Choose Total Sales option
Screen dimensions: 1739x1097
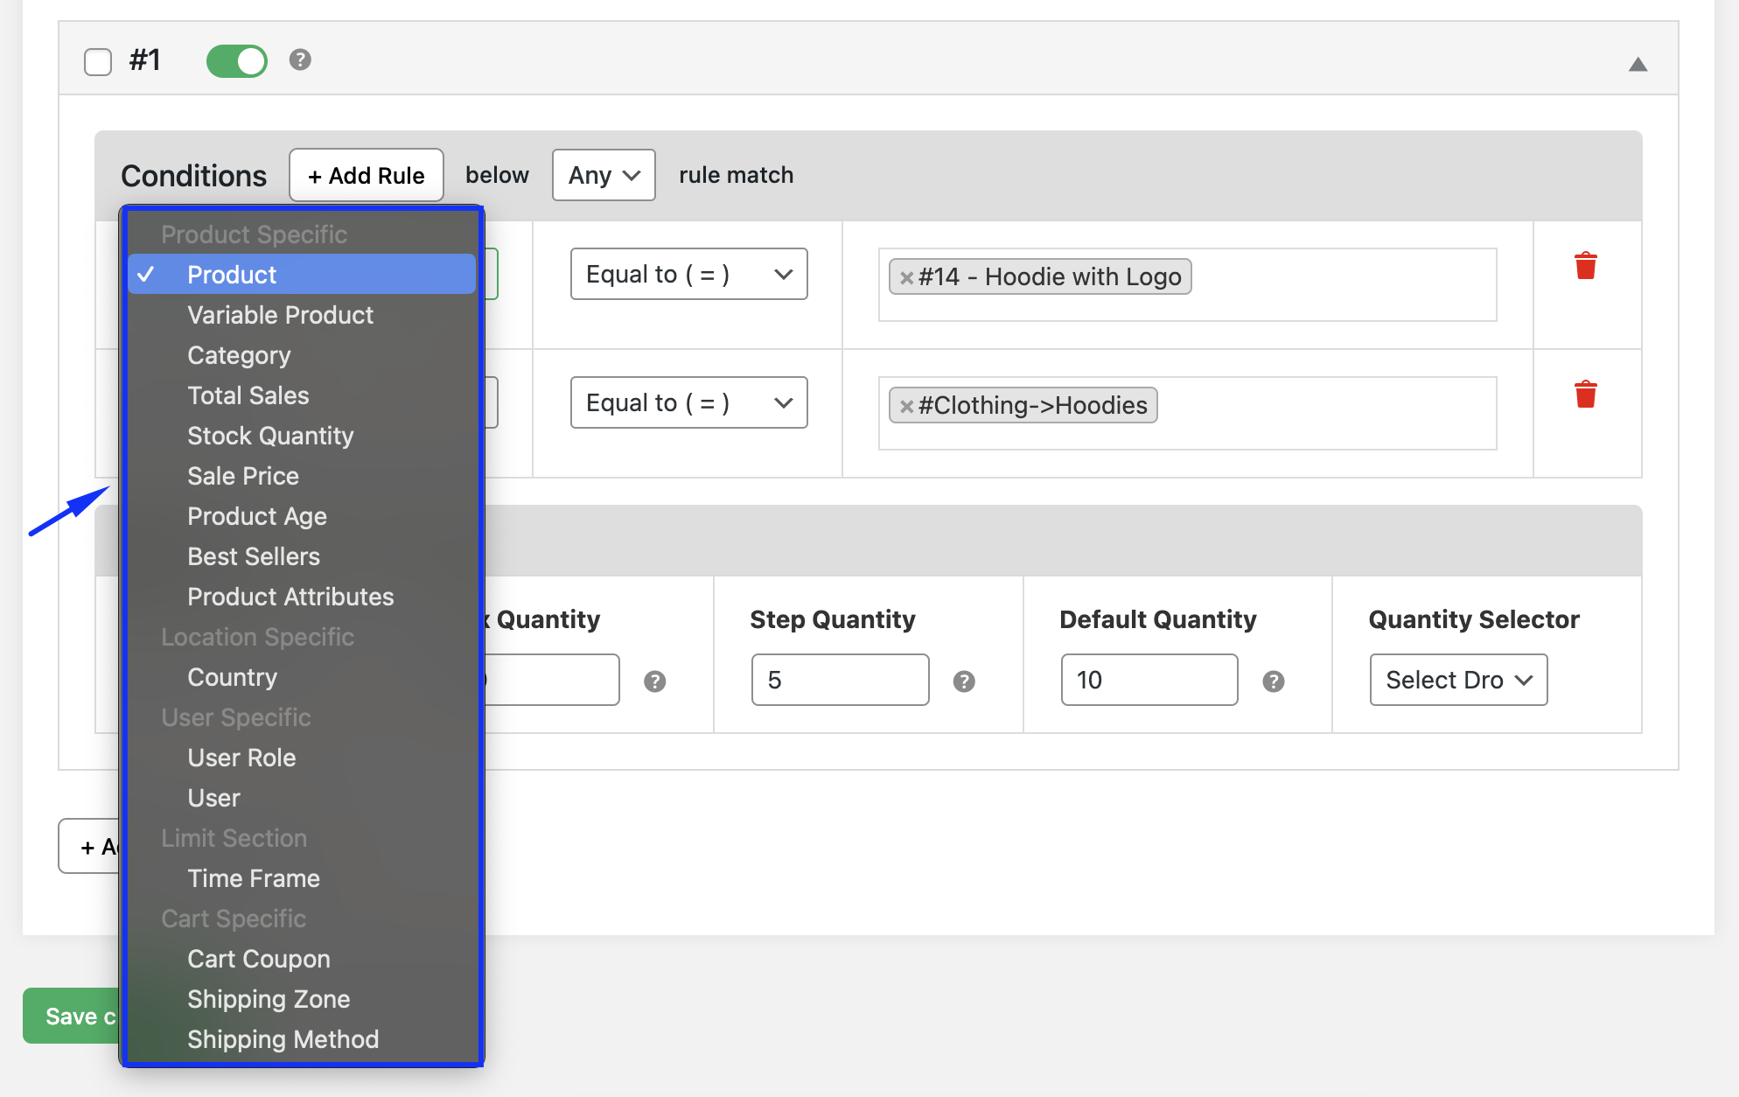click(x=302, y=395)
